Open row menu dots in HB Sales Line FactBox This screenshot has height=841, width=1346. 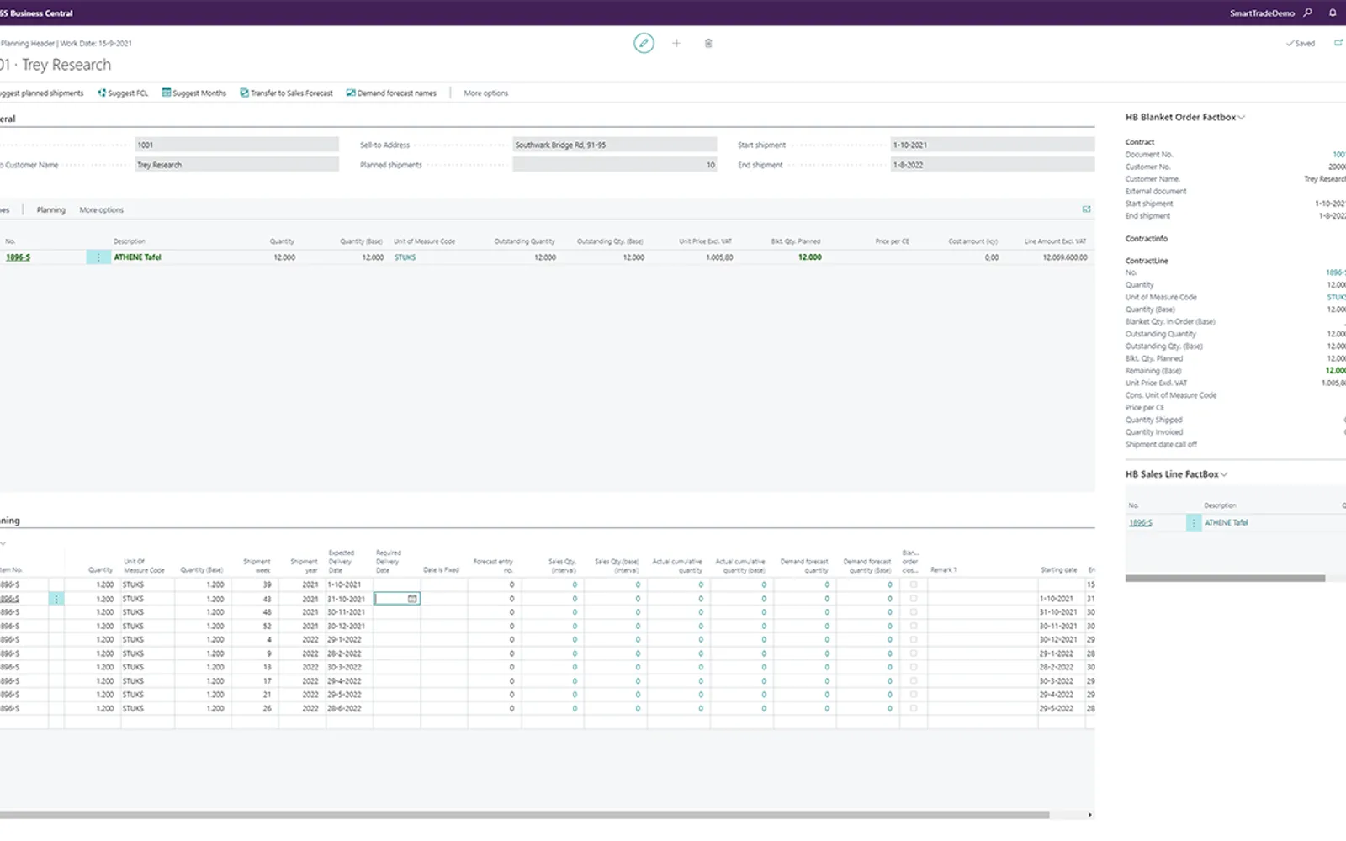1194,523
